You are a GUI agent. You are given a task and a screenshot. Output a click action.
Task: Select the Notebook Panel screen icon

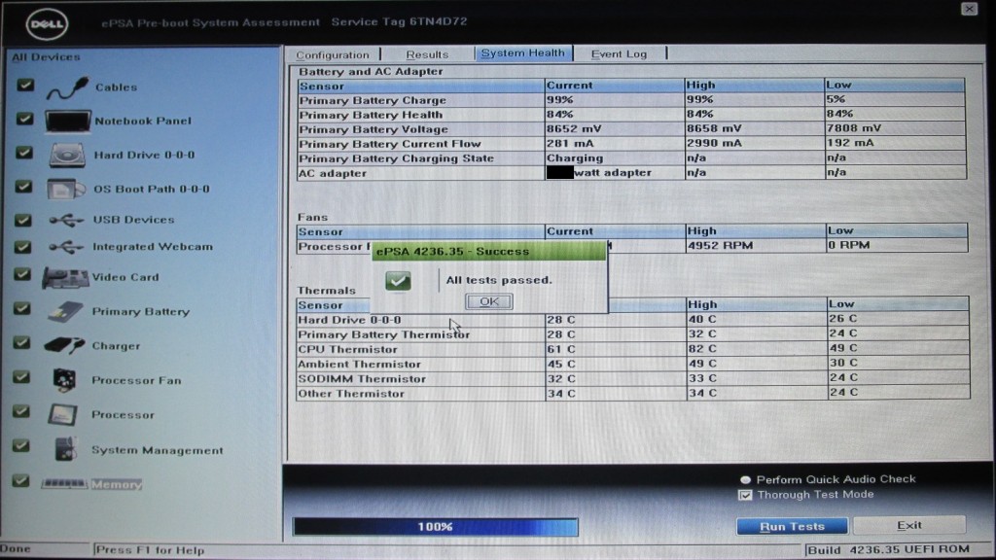(x=67, y=121)
